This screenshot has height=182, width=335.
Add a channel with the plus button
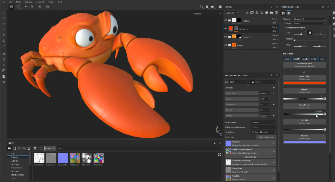(x=274, y=88)
